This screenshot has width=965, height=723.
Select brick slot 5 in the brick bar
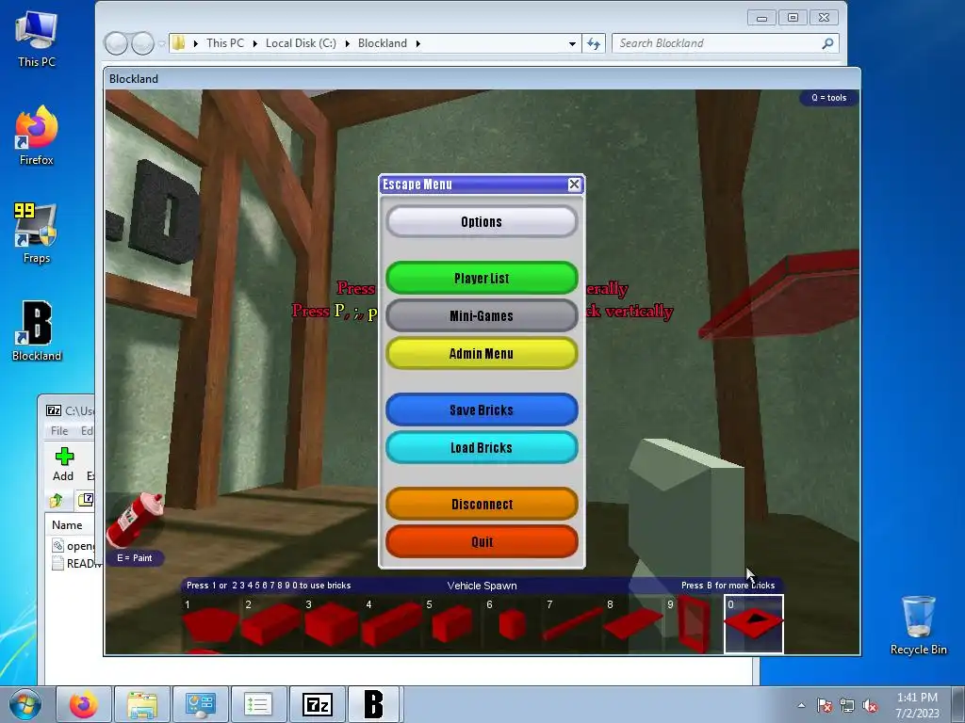452,625
